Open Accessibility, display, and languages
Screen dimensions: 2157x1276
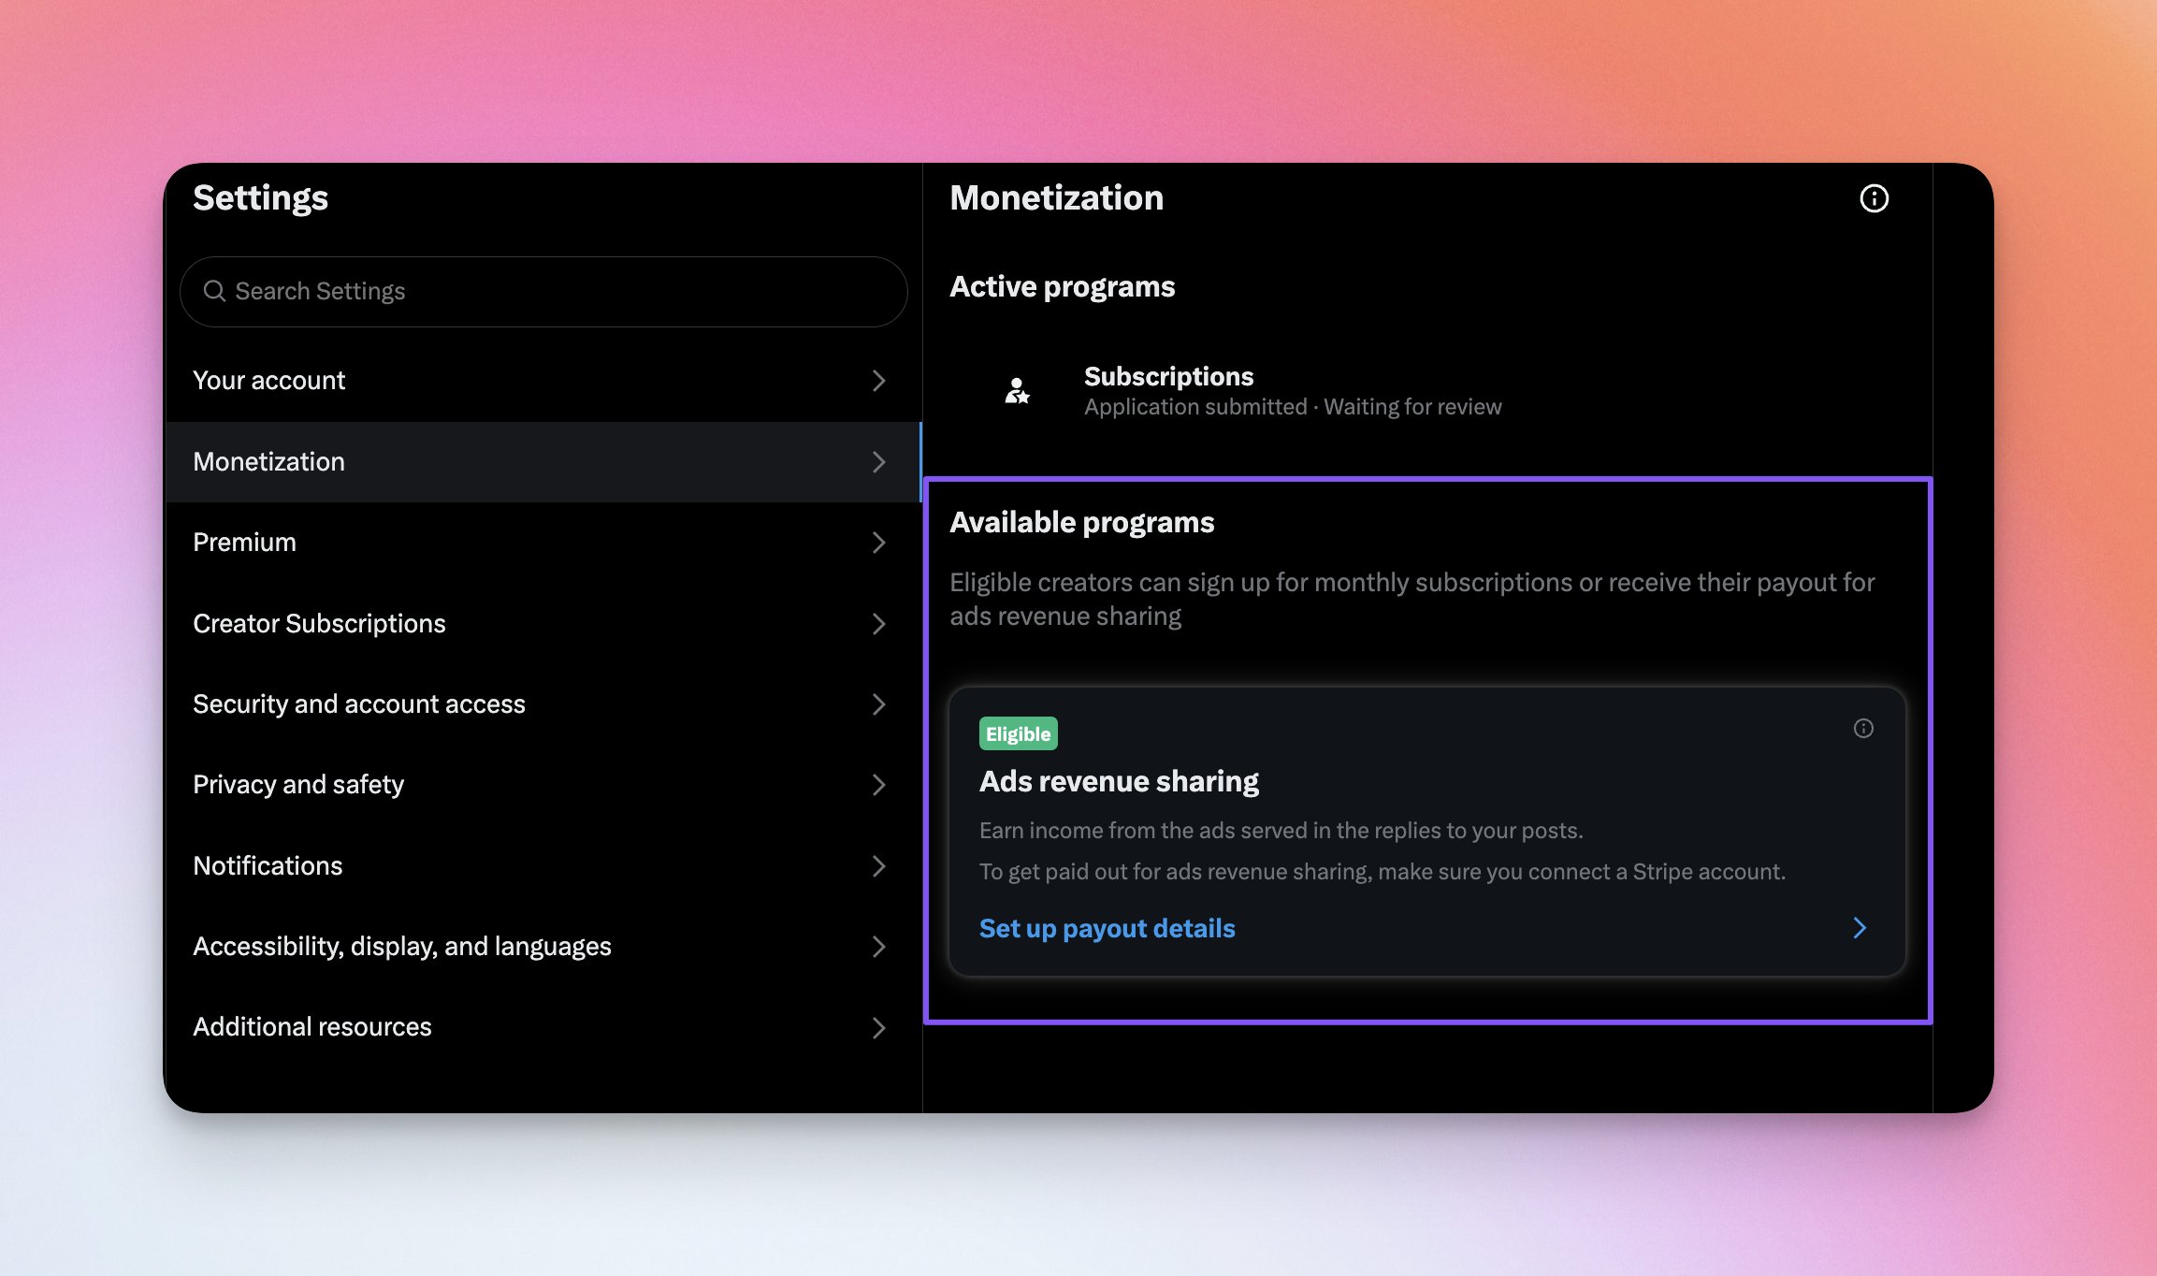543,947
